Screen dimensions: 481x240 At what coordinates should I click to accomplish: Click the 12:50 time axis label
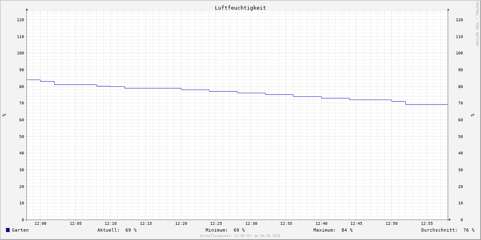(x=392, y=224)
